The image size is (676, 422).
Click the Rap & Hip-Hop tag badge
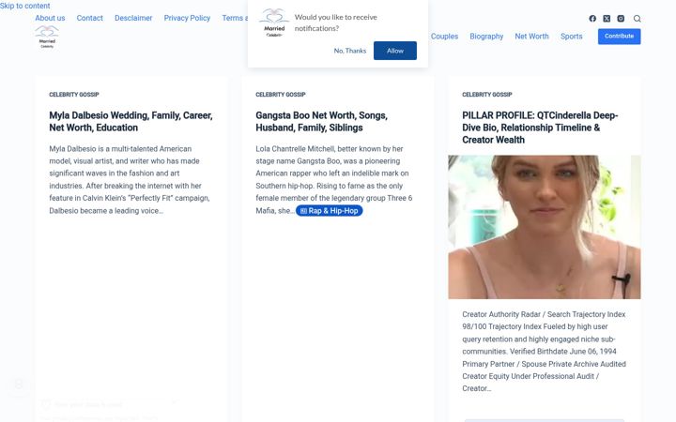(x=329, y=211)
